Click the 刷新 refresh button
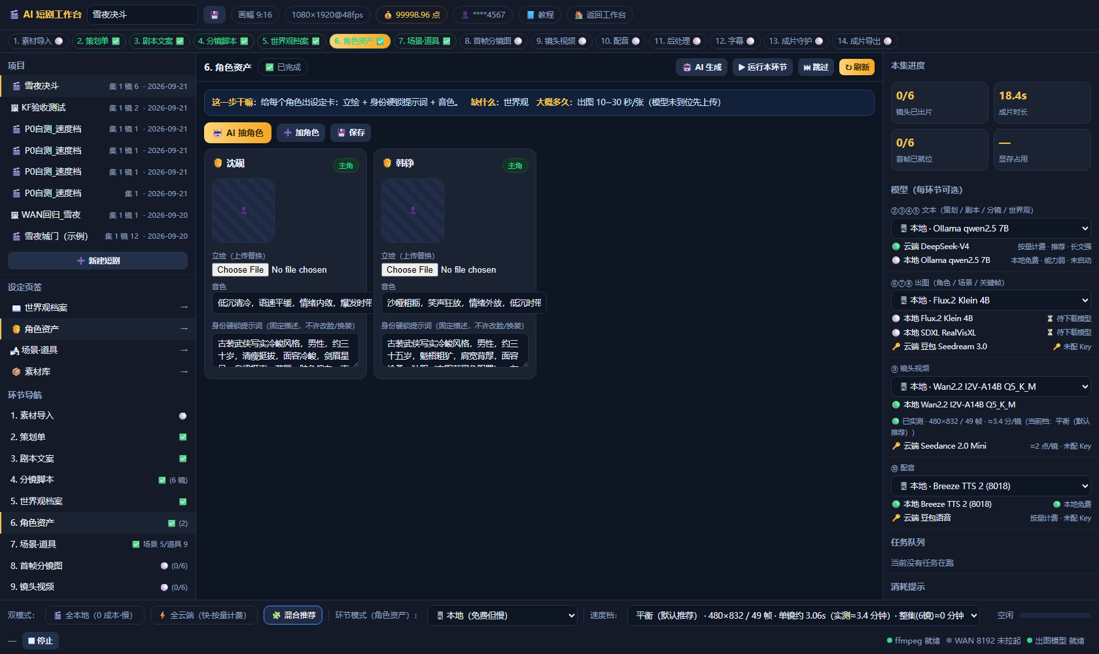This screenshot has width=1099, height=654. 857,67
